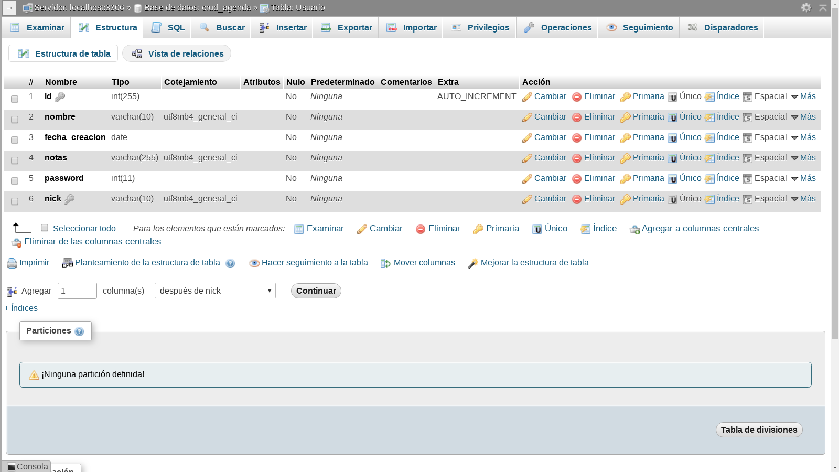Image resolution: width=839 pixels, height=472 pixels.
Task: Open the Exportar tab
Action: point(346,27)
